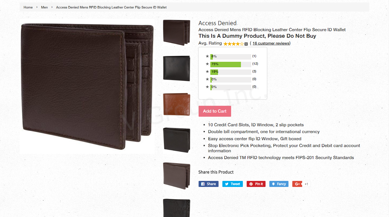Select the first dark brown wallet thumbnail

click(176, 33)
